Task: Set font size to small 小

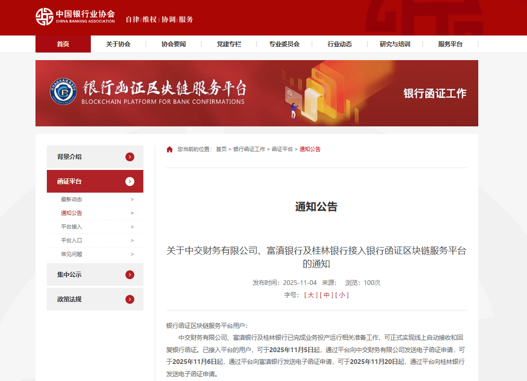Action: [342, 295]
